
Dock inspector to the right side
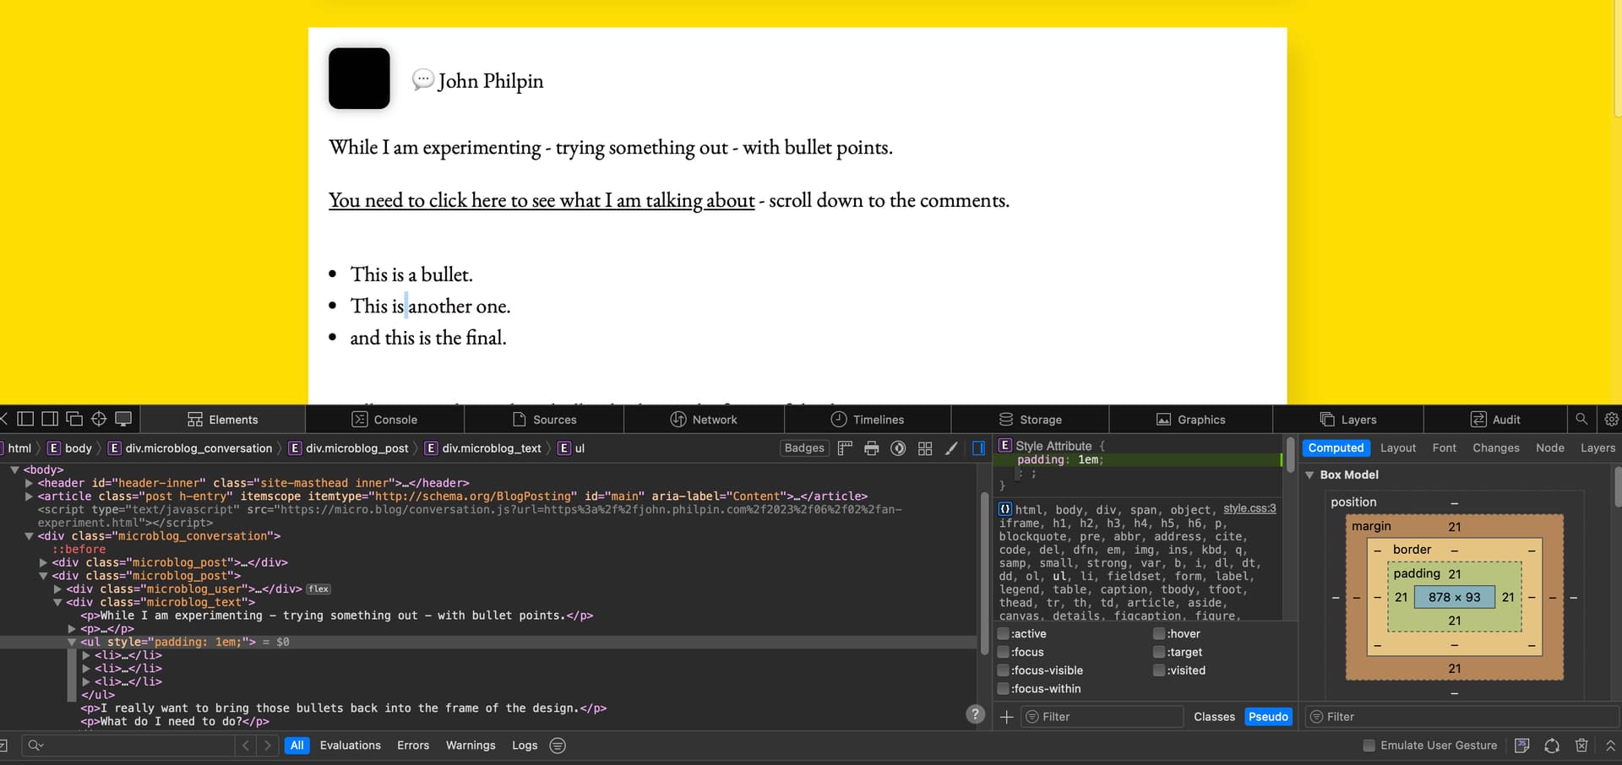pos(50,419)
